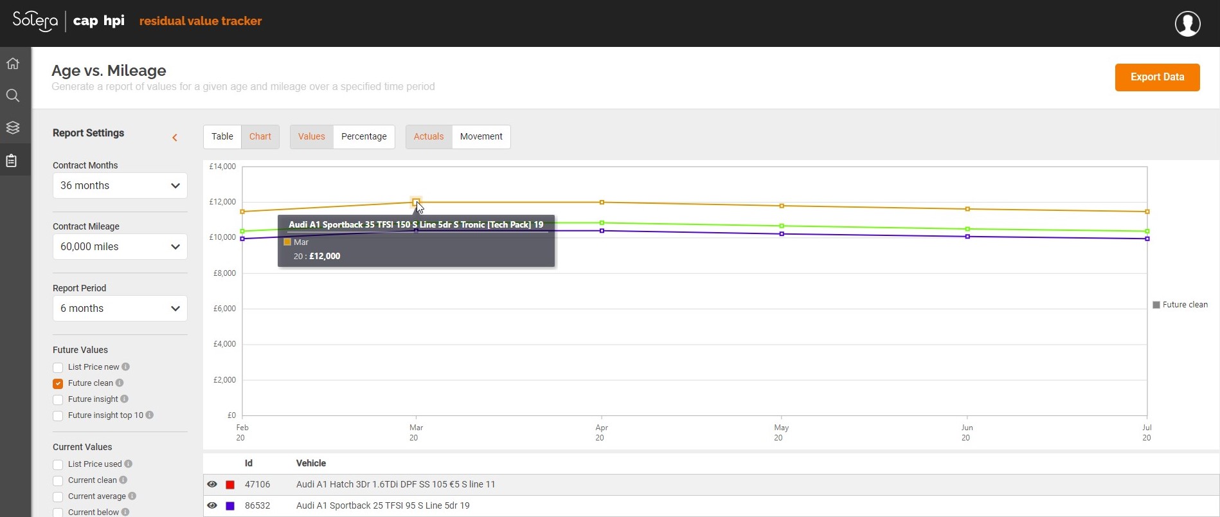The height and width of the screenshot is (517, 1220).
Task: Click purple color swatch for vehicle 86532
Action: [x=230, y=506]
